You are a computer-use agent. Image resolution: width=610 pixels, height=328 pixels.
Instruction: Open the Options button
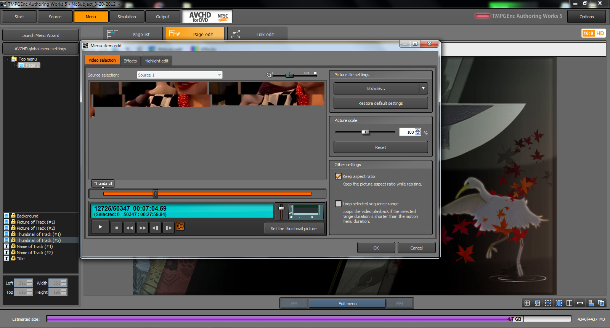pyautogui.click(x=586, y=17)
